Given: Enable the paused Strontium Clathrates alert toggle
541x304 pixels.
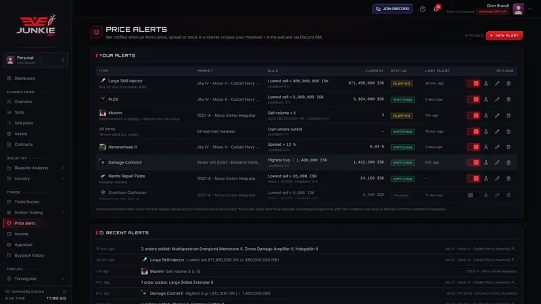Looking at the screenshot, I should coord(473,195).
